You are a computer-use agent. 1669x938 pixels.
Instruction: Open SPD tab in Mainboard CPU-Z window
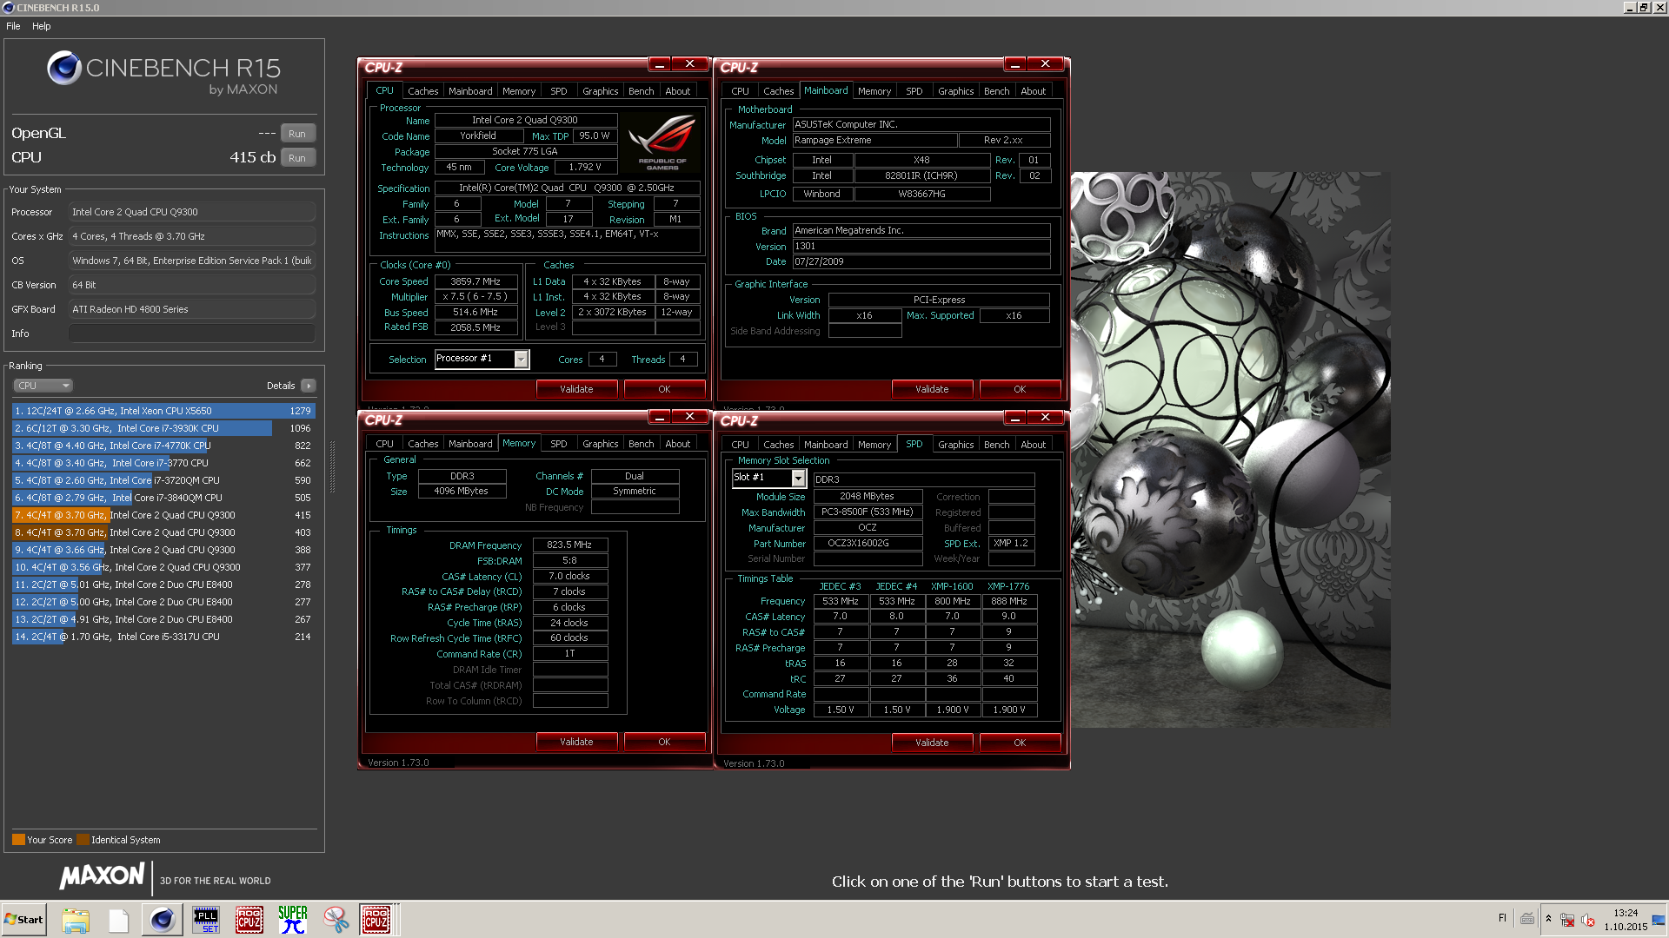coord(914,91)
